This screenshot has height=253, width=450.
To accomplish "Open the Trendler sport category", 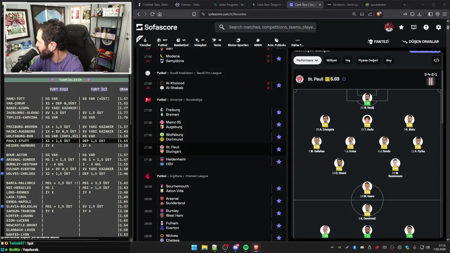I will (145, 42).
